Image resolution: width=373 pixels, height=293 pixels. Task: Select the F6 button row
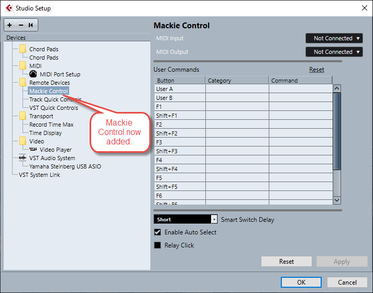click(x=244, y=196)
